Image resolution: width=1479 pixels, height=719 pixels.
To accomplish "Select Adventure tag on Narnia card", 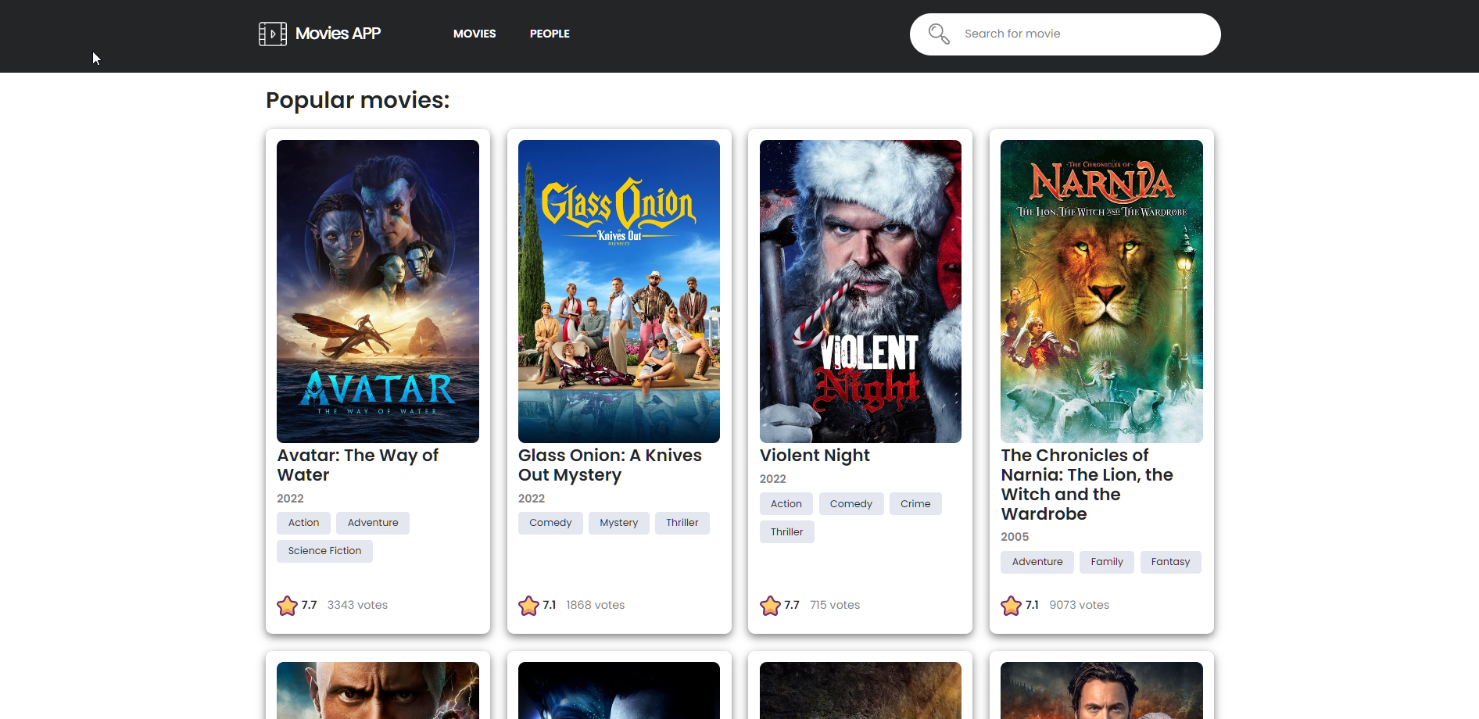I will click(x=1037, y=562).
